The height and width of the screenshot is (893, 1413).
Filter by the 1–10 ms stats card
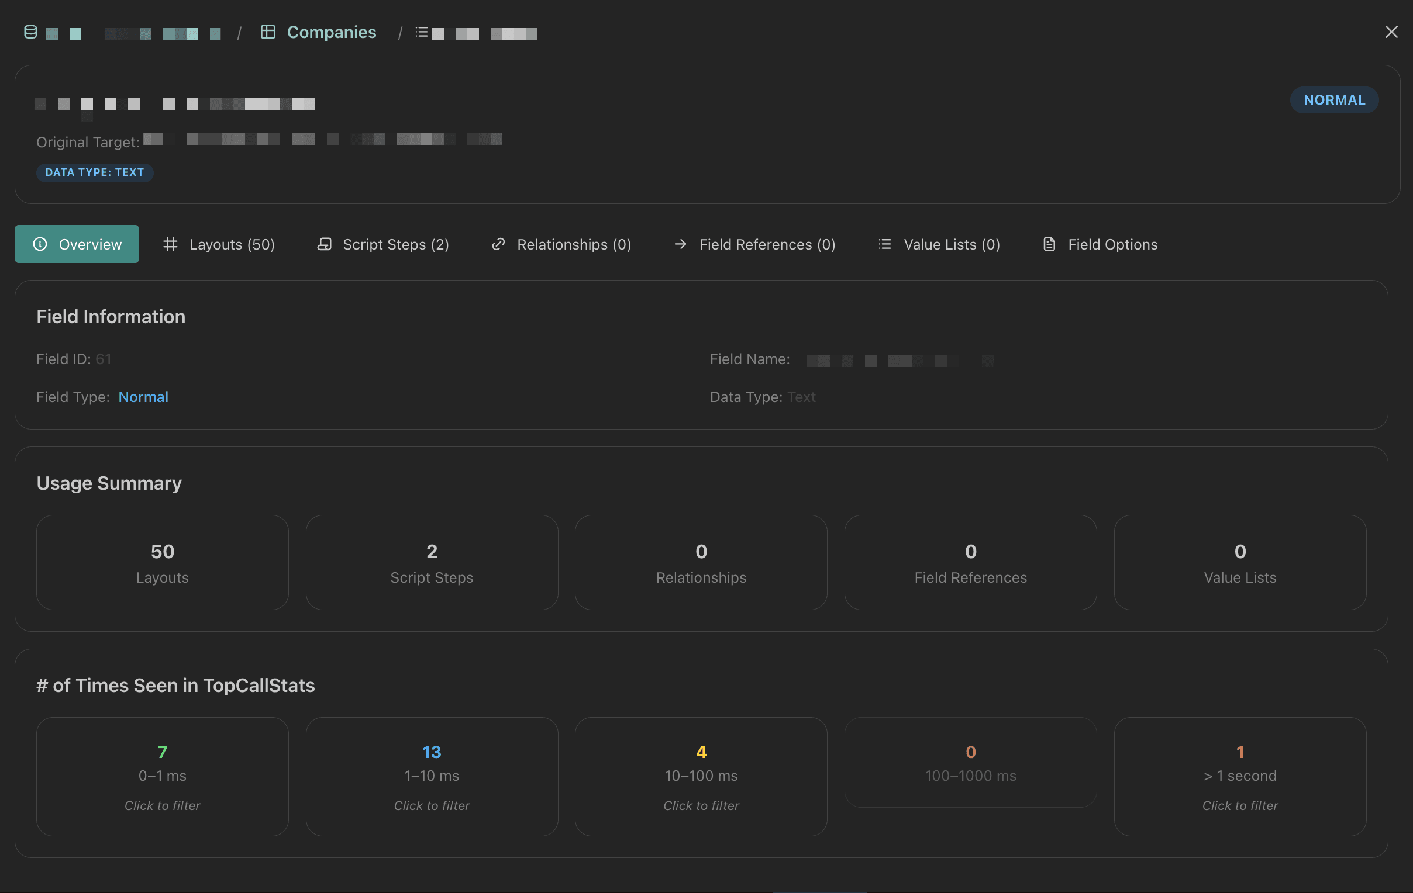coord(431,777)
